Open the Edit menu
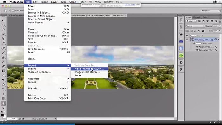Screen dimensions: 222x125 (35, 2)
